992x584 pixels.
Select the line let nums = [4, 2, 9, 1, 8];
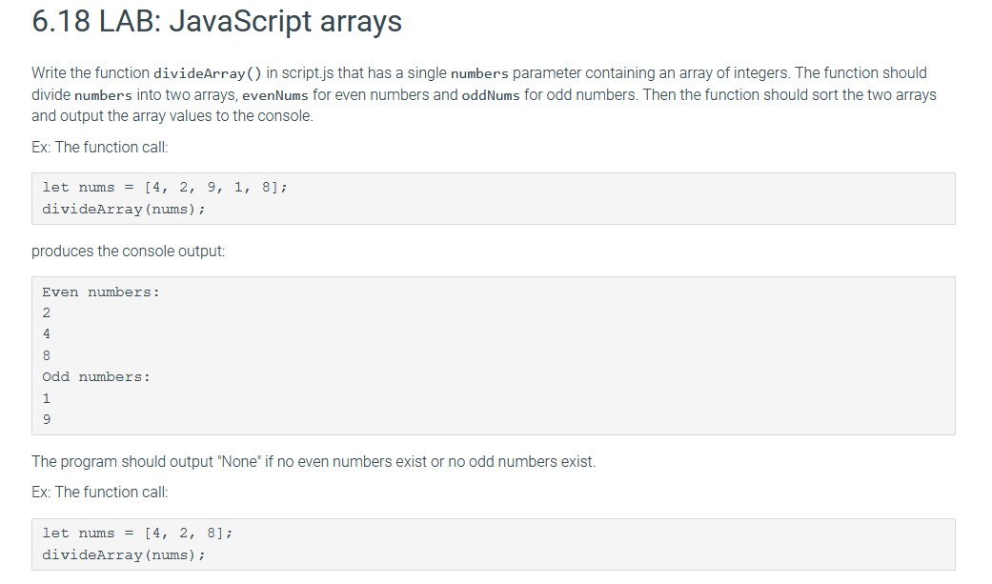coord(162,187)
